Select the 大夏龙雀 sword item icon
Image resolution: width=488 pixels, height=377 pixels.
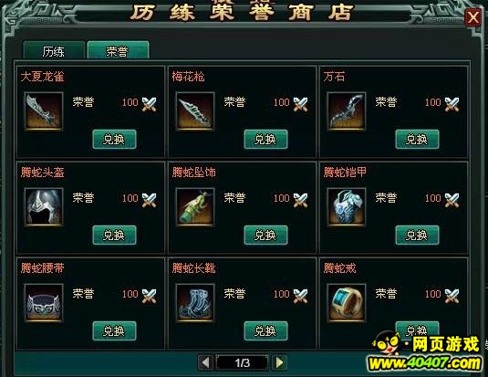[x=44, y=111]
